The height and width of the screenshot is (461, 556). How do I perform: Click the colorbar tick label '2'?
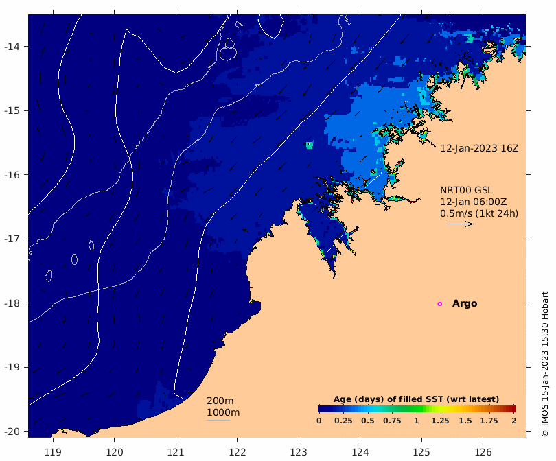pyautogui.click(x=514, y=421)
